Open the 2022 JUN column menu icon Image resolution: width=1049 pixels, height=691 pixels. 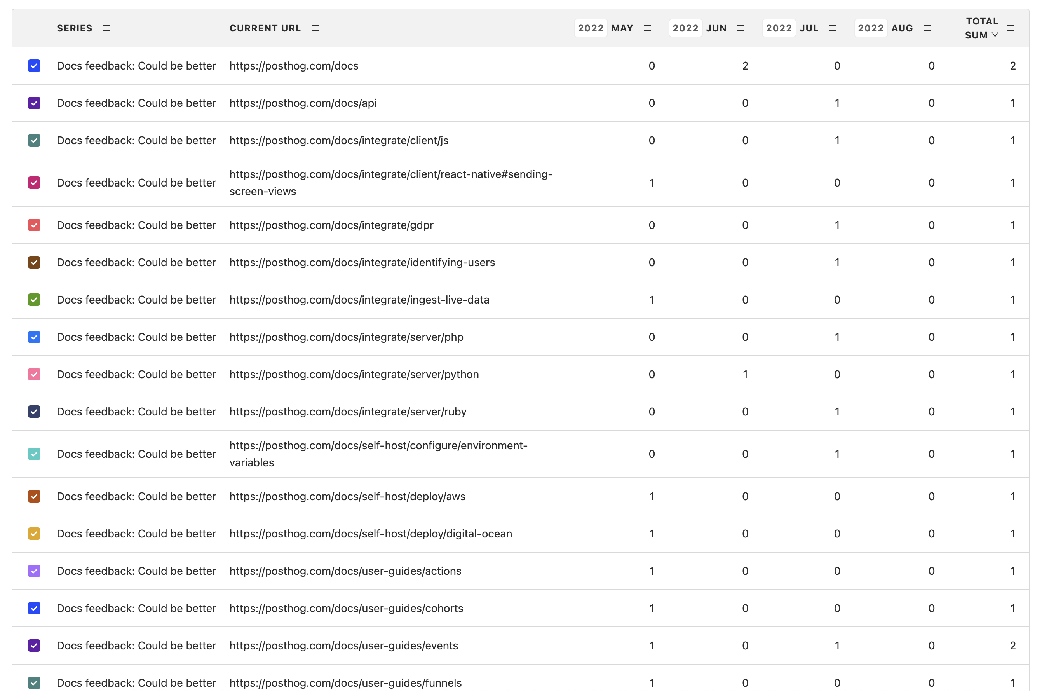pyautogui.click(x=741, y=28)
